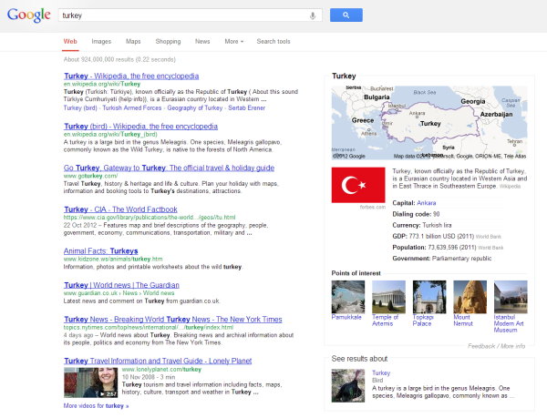Click the microphone voice search icon
547x418 pixels.
(313, 15)
